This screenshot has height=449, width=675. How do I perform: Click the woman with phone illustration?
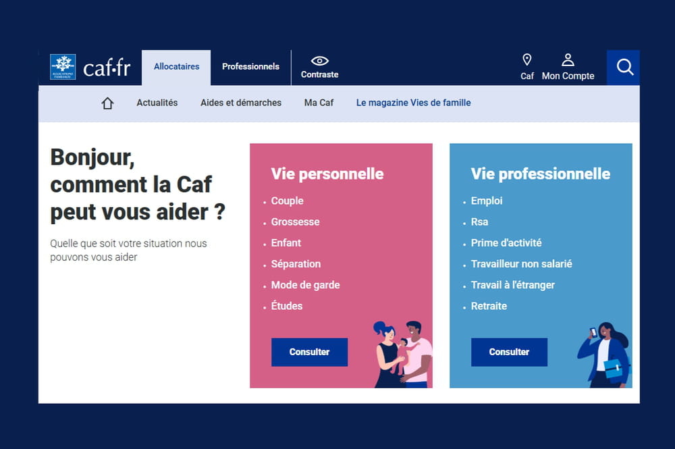(x=604, y=355)
